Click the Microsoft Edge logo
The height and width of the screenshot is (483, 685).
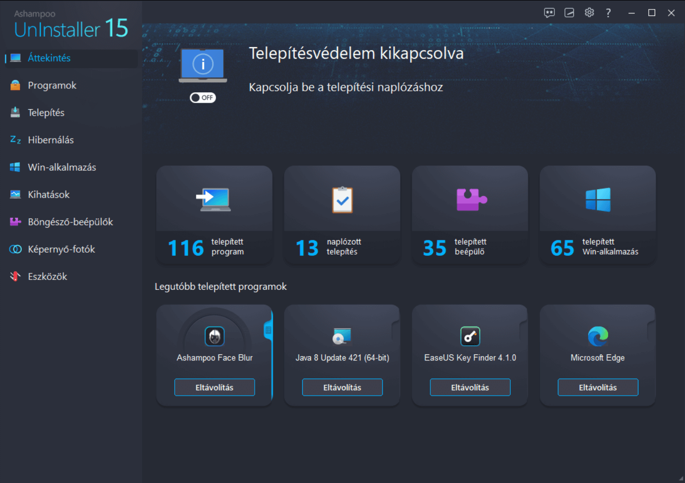[x=598, y=337]
